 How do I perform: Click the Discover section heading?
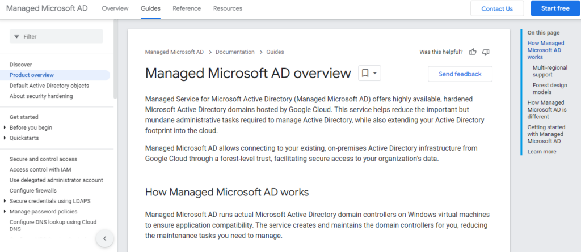[21, 65]
